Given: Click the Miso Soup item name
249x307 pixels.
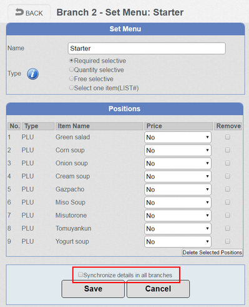Looking at the screenshot, I should coord(71,203).
